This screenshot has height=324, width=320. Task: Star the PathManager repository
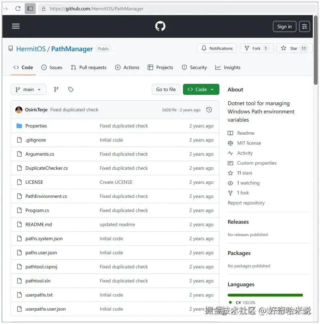click(294, 48)
